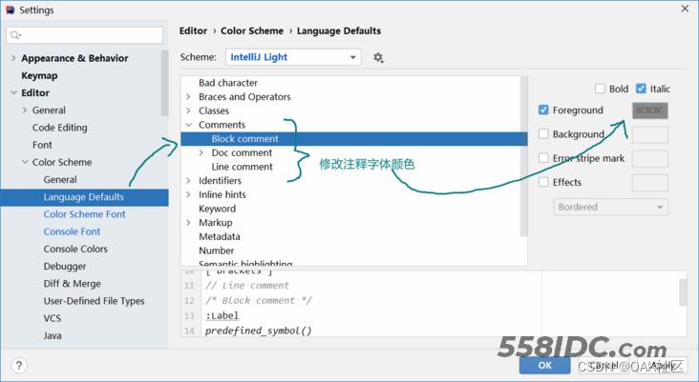Click the IntelliJ Settings window icon
The image size is (699, 382).
(10, 10)
